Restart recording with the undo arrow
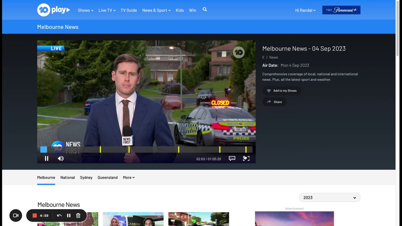The height and width of the screenshot is (226, 402). [x=59, y=216]
